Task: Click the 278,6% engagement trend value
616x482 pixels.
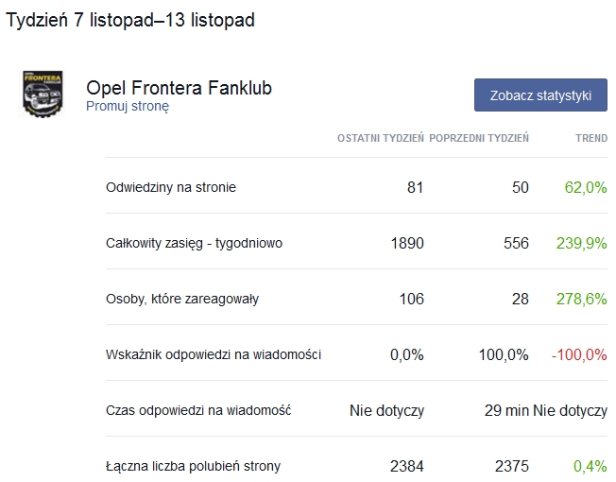Action: click(x=582, y=299)
